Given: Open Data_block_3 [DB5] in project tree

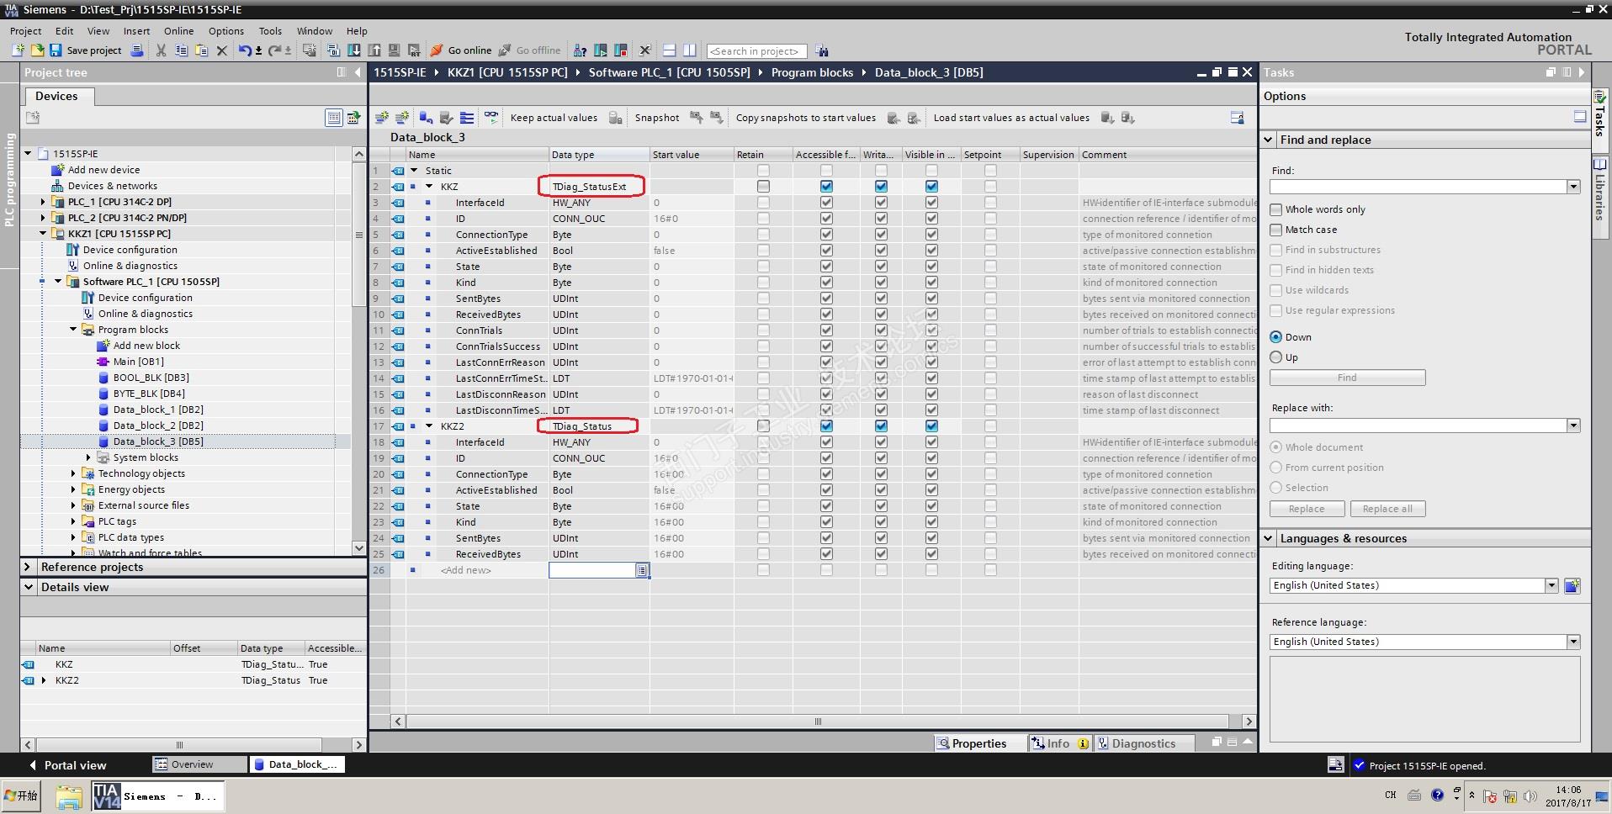Looking at the screenshot, I should [x=158, y=441].
